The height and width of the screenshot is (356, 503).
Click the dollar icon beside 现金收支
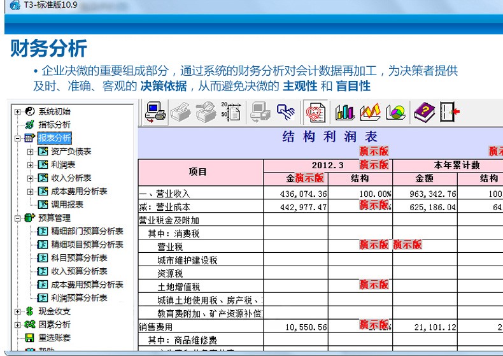(x=29, y=311)
